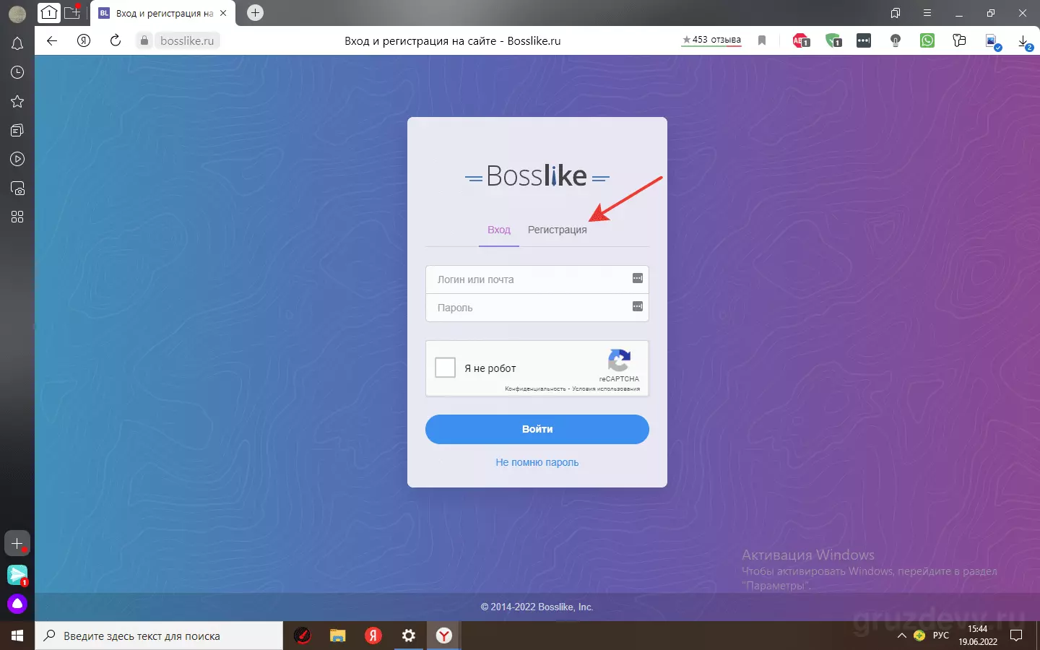The height and width of the screenshot is (650, 1040).
Task: Add a sidebar item with plus button
Action: [x=17, y=543]
